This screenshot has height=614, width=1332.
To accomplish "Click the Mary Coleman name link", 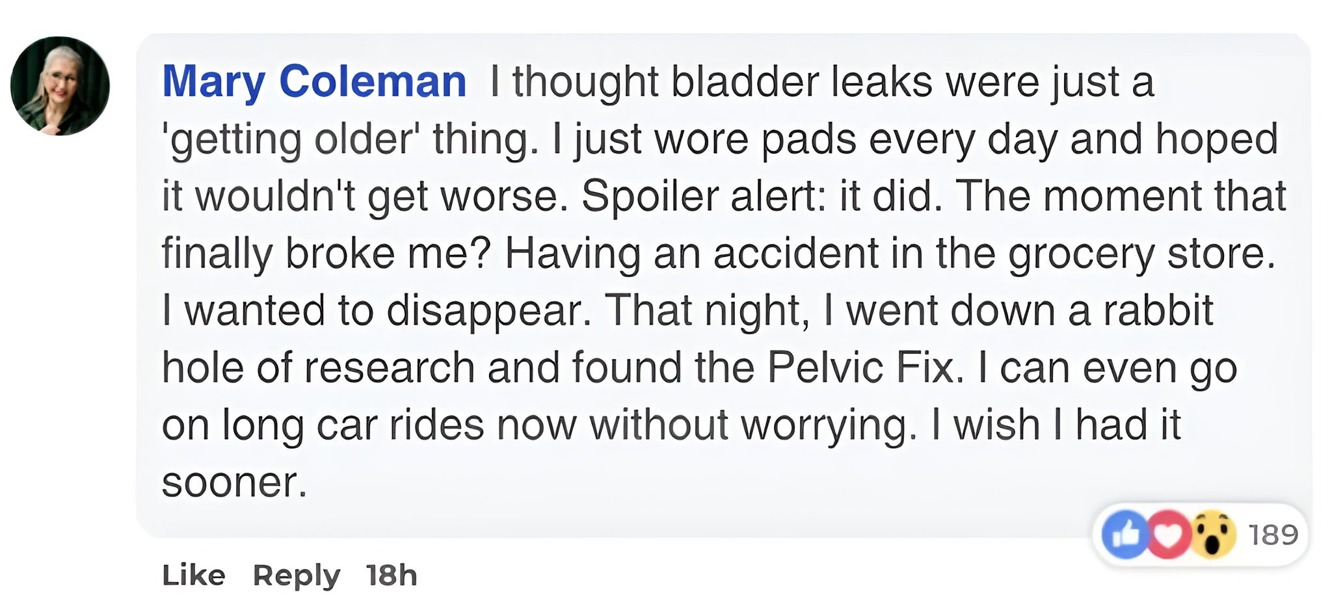I will (314, 82).
